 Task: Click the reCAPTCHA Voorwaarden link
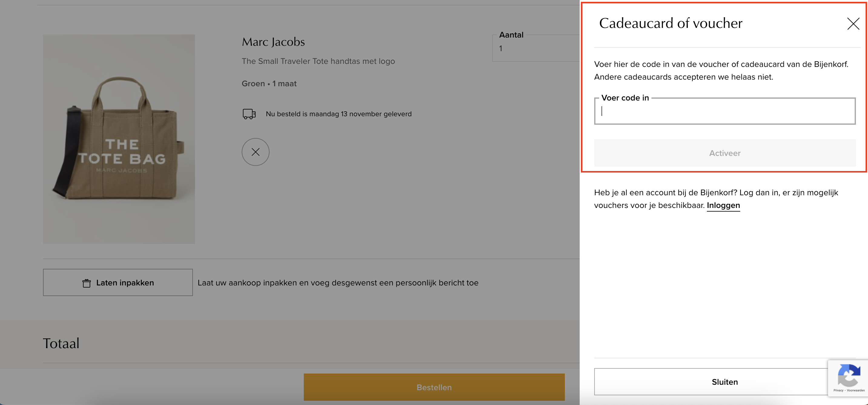pos(856,390)
